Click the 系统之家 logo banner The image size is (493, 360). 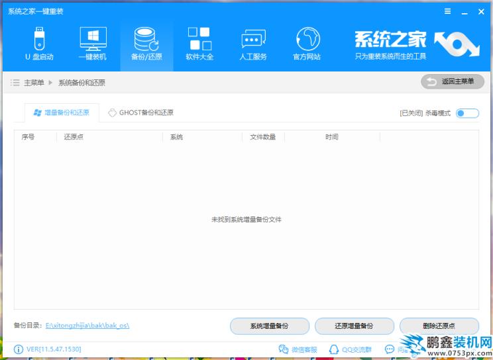pyautogui.click(x=417, y=44)
